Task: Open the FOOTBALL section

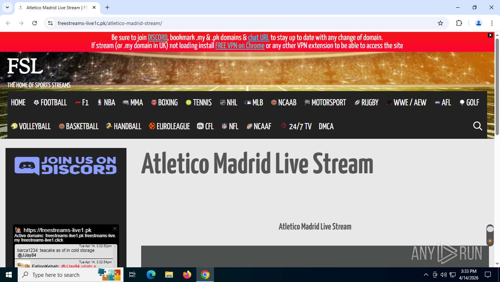Action: point(50,103)
